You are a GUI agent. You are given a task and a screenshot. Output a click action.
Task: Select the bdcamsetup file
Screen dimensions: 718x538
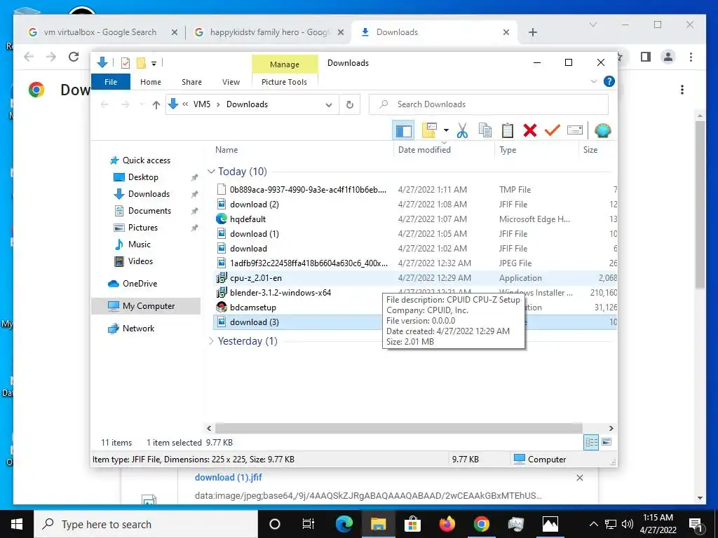click(x=252, y=308)
